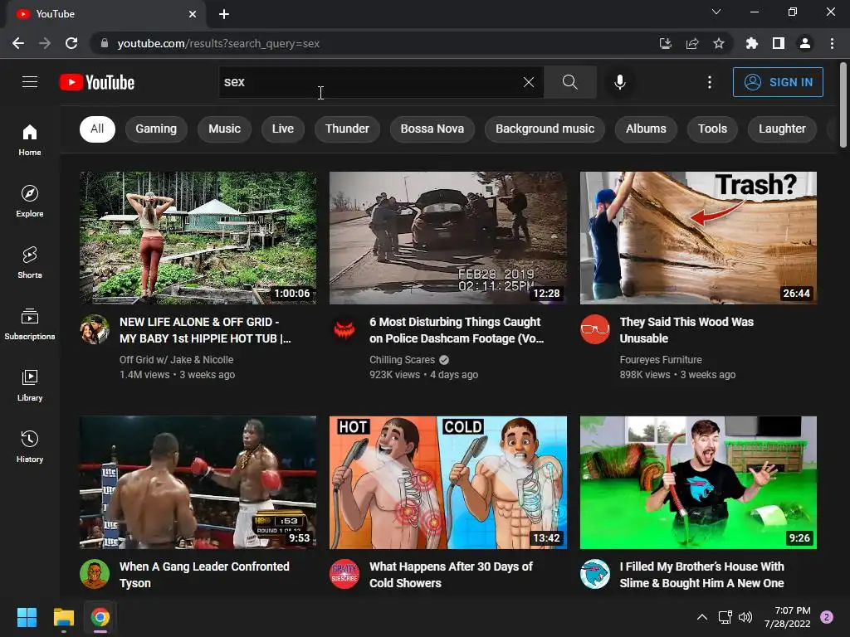Image resolution: width=850 pixels, height=637 pixels.
Task: Click the browser address bar URL
Action: [x=218, y=43]
